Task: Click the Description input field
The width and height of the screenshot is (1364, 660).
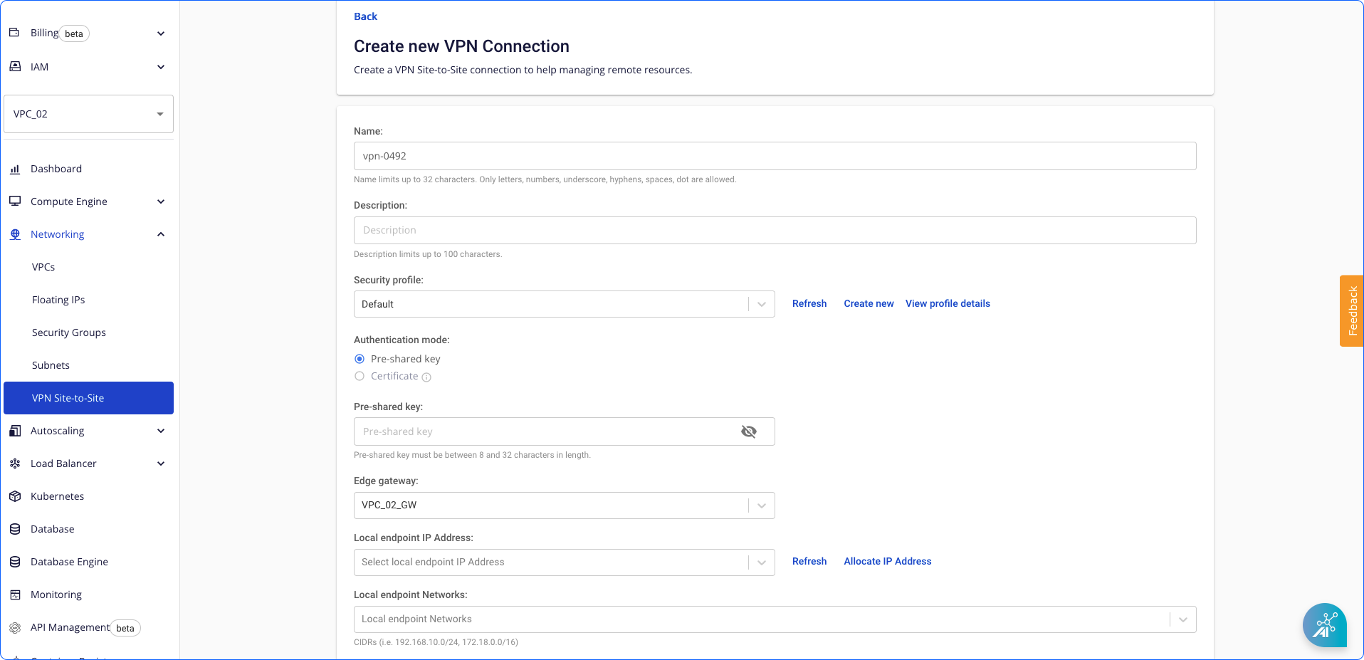Action: pos(775,230)
